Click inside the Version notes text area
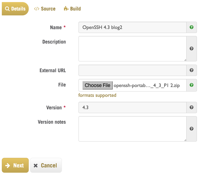This screenshot has width=201, height=174. coord(133,129)
